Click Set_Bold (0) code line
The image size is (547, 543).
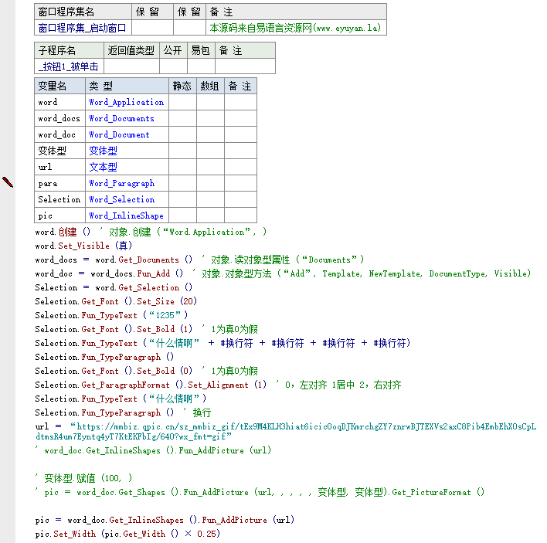pos(147,371)
